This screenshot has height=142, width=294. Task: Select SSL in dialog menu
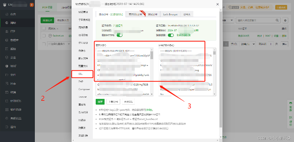(82, 74)
